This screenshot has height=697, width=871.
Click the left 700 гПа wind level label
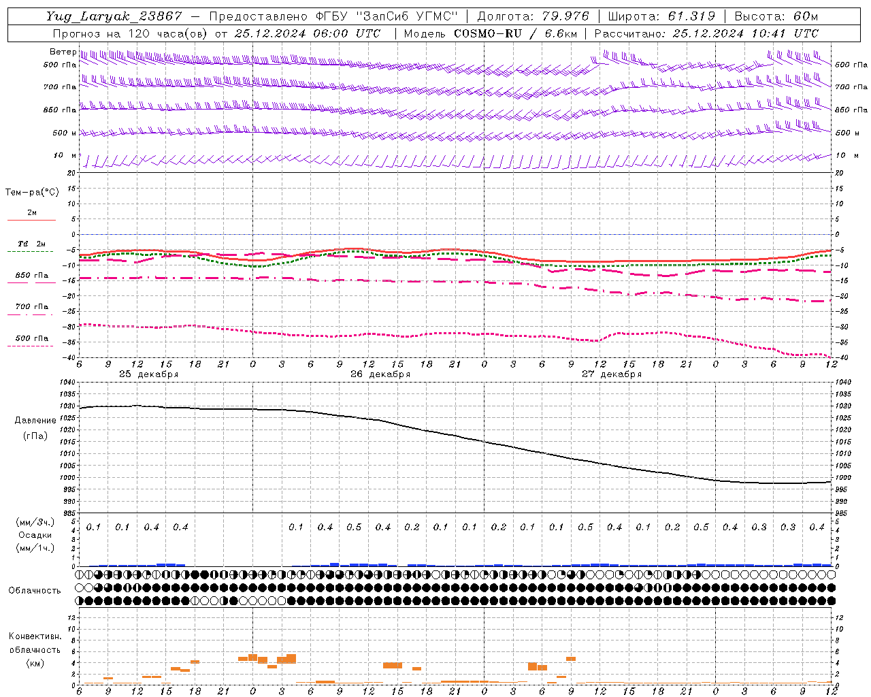60,87
